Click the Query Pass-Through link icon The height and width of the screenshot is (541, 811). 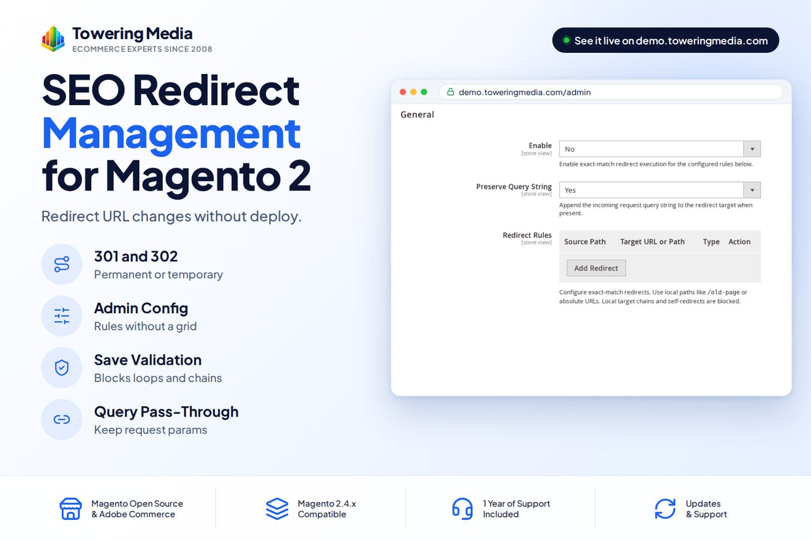point(62,419)
